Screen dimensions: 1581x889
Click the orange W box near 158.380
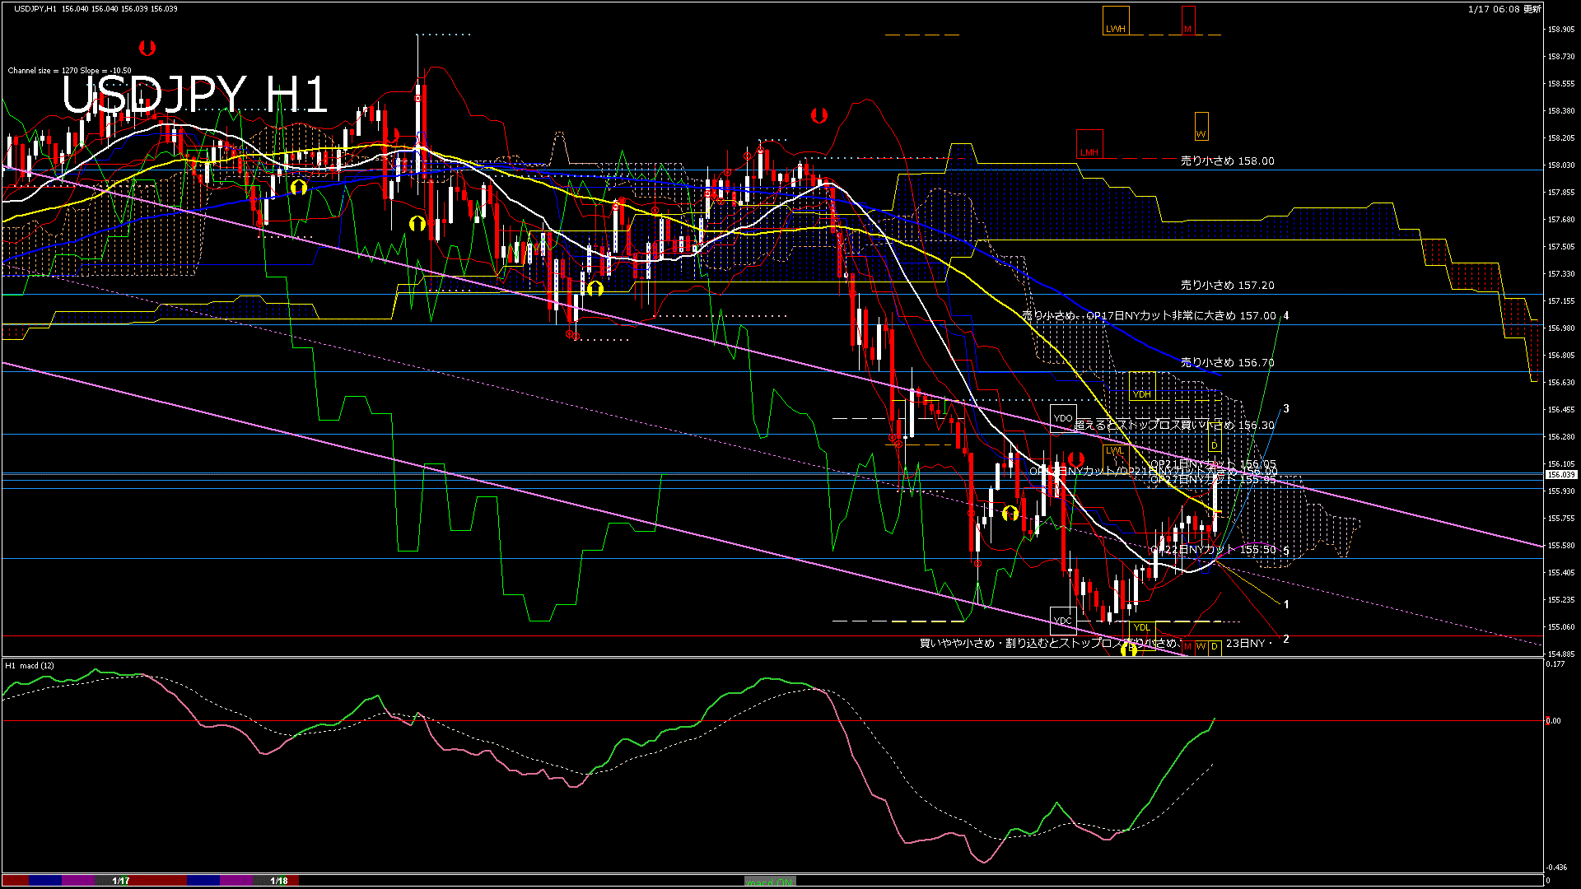coord(1201,126)
